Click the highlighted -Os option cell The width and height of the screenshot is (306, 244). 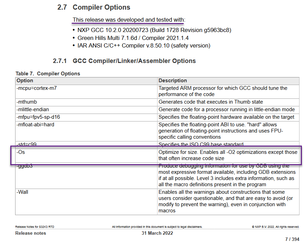(21, 152)
